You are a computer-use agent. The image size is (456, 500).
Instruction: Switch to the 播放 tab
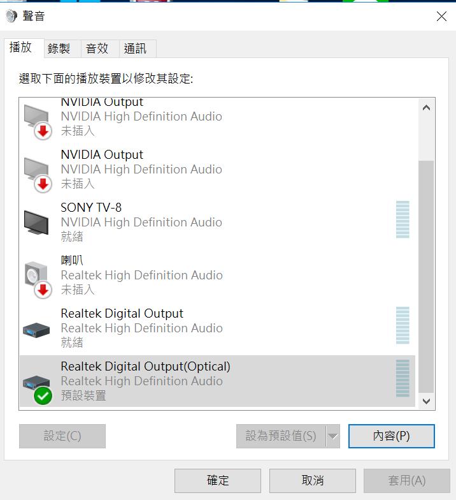pos(24,48)
